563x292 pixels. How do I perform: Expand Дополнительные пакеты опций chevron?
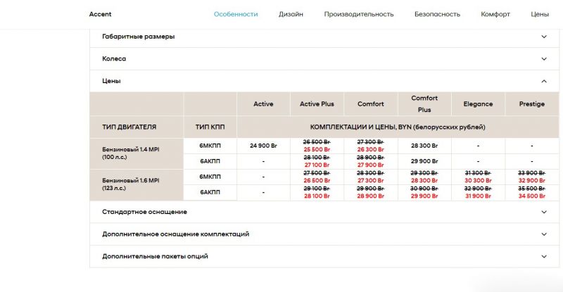point(544,256)
